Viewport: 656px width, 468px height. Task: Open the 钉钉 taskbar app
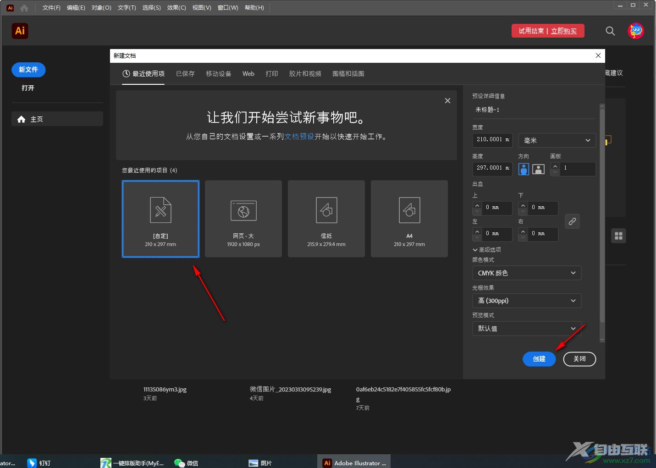(x=39, y=463)
